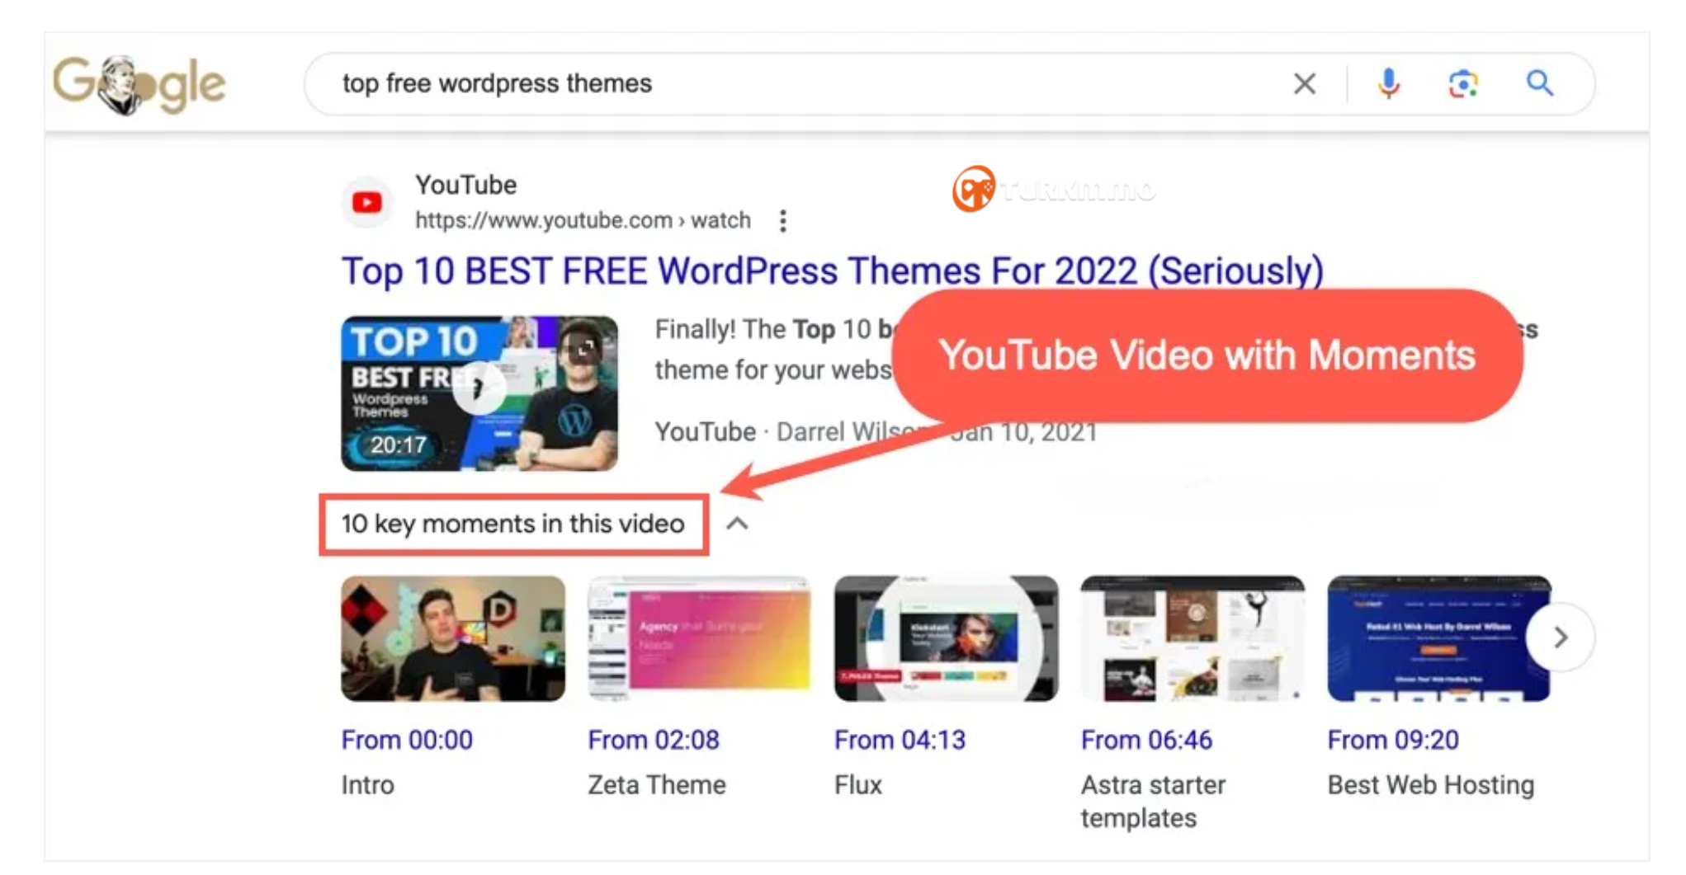
Task: Jump to 'From 06:46' timestamp
Action: [x=1146, y=740]
